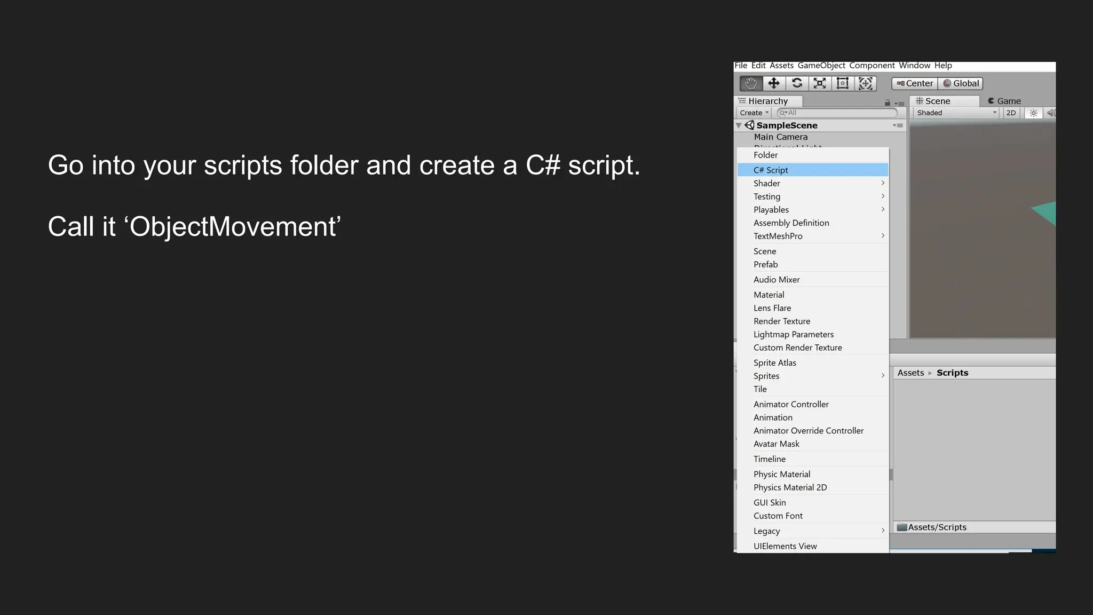1093x615 pixels.
Task: Open the GameObject menu
Action: pos(821,66)
